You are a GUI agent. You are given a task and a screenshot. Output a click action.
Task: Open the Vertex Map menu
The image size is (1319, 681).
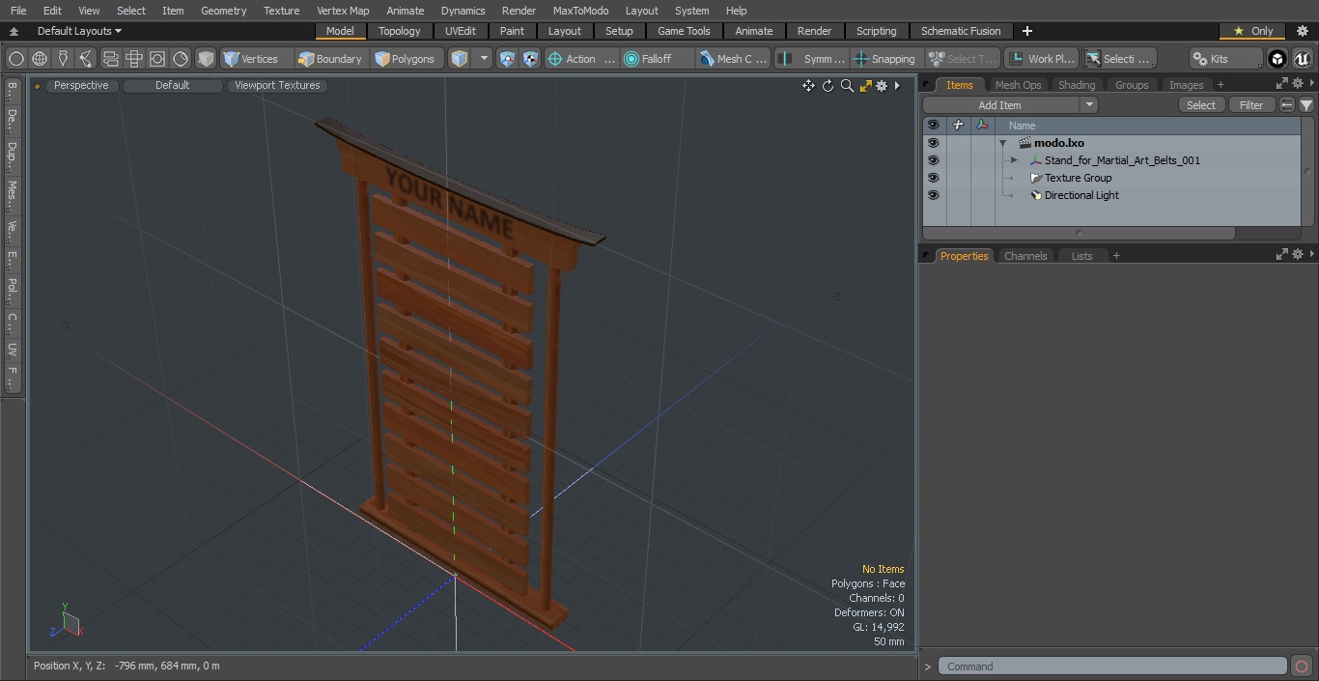[343, 11]
